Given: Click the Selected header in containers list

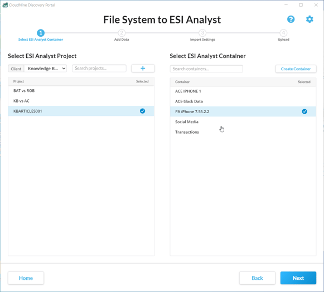Looking at the screenshot, I should tap(304, 82).
